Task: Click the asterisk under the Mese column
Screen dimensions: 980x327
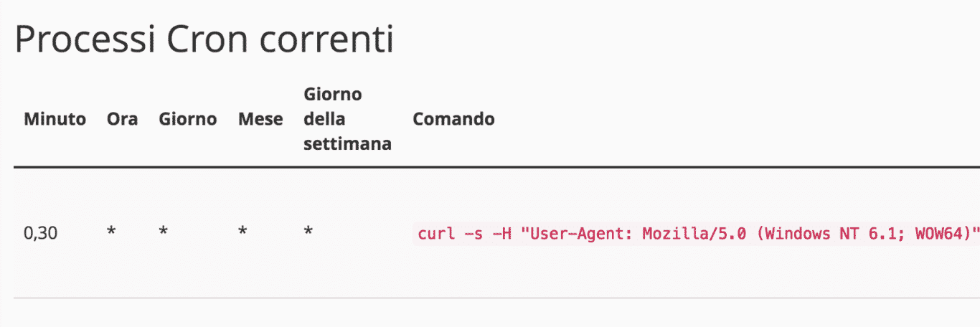Action: [x=243, y=234]
